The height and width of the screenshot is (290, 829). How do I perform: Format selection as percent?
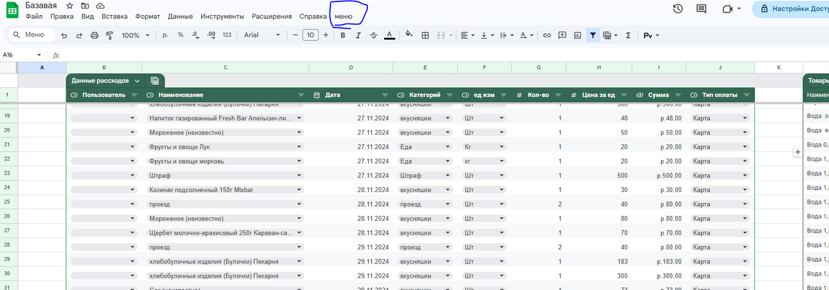[x=180, y=35]
